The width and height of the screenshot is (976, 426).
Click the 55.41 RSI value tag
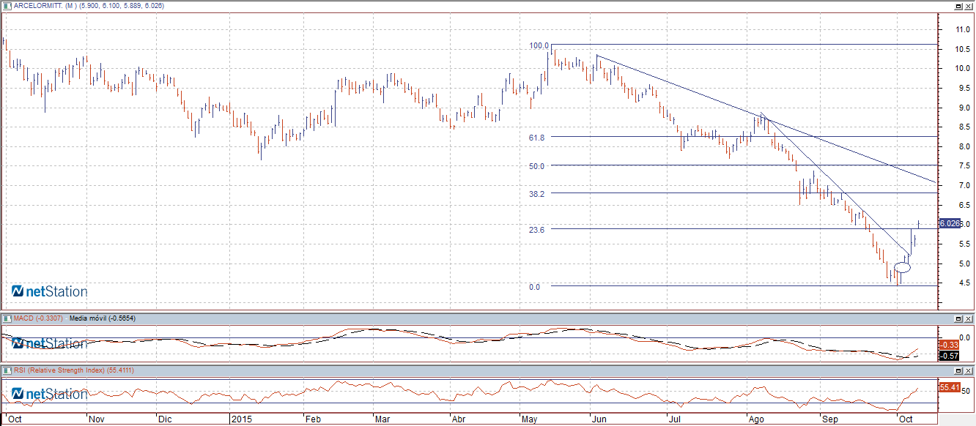[x=948, y=386]
